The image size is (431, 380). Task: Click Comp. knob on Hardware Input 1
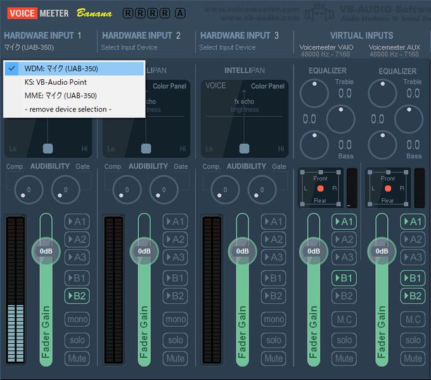point(29,190)
